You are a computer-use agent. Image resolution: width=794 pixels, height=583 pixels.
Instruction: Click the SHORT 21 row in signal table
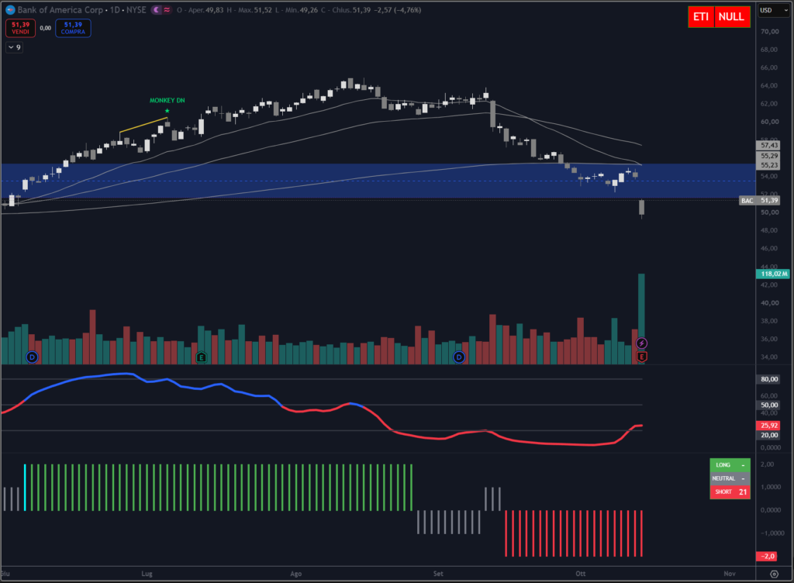click(730, 492)
